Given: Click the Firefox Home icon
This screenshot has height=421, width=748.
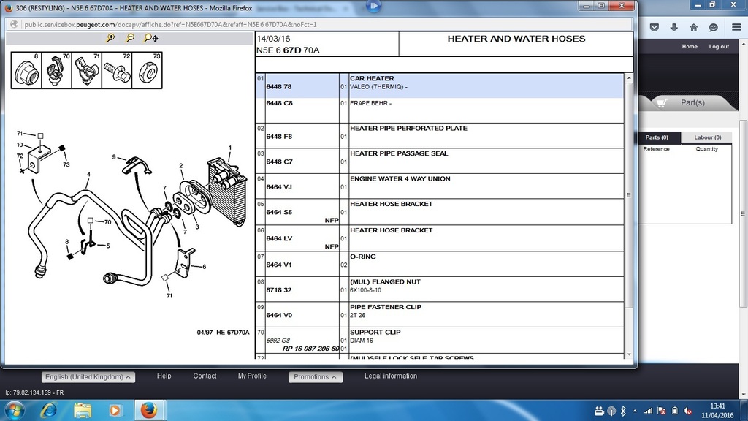Looking at the screenshot, I should click(694, 27).
